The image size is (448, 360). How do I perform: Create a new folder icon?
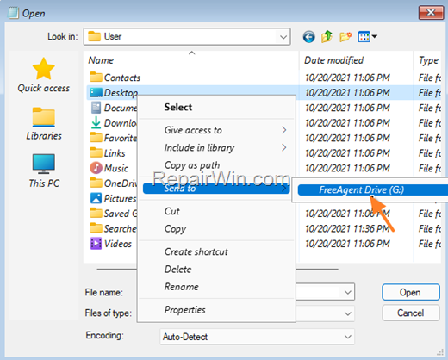[x=345, y=37]
